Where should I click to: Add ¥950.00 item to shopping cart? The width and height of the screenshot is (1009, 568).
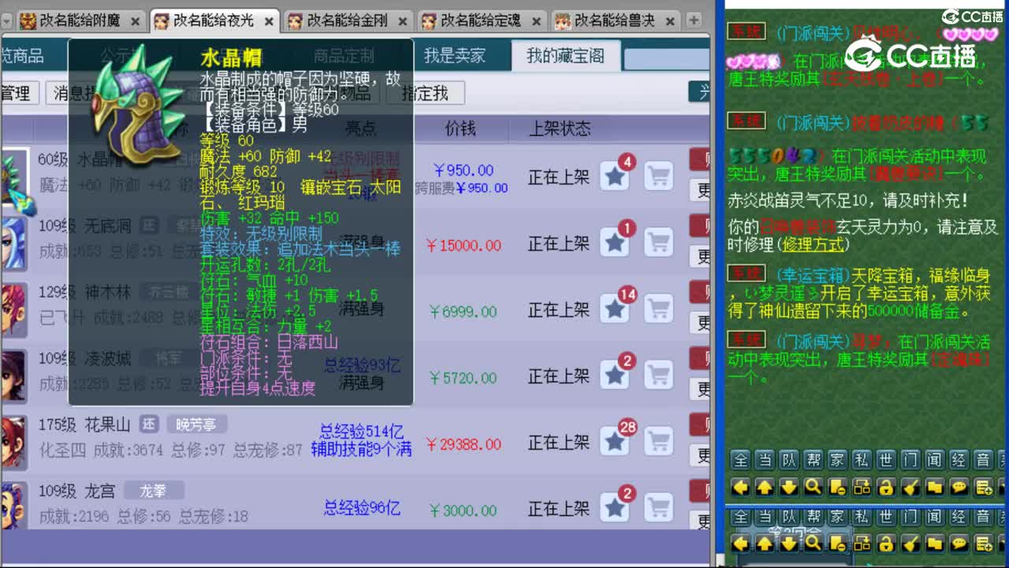click(658, 177)
